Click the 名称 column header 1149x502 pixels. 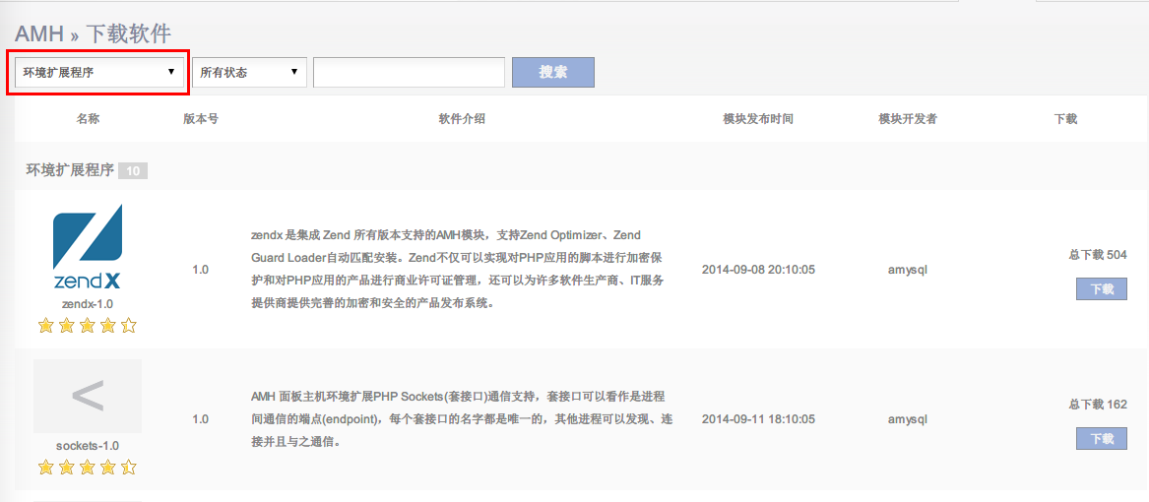click(x=88, y=119)
